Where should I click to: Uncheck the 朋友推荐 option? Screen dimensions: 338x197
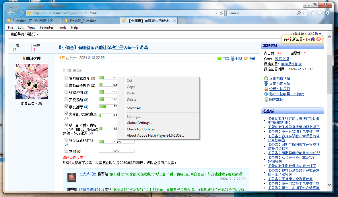[x=66, y=106]
